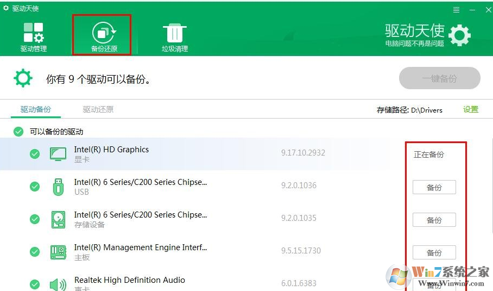Switch to the 驱动备份 tab
The height and width of the screenshot is (291, 493).
click(x=36, y=109)
